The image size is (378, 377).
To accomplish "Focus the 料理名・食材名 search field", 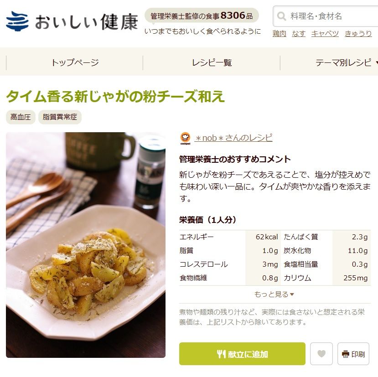I will tap(325, 16).
